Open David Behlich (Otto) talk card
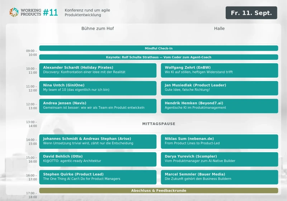The width and height of the screenshot is (287, 201). coord(98,159)
